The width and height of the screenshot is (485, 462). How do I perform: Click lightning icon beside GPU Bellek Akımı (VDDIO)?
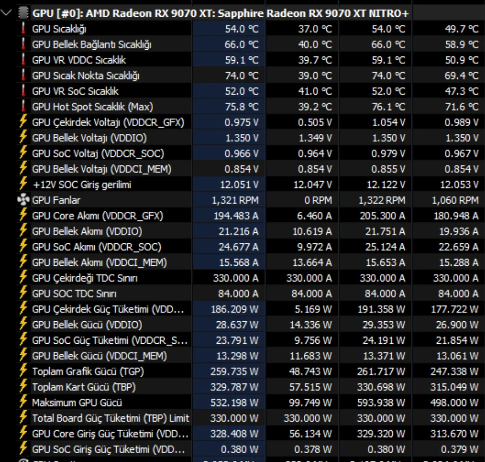point(23,231)
